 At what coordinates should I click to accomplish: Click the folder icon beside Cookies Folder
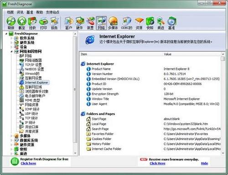click(88, 139)
